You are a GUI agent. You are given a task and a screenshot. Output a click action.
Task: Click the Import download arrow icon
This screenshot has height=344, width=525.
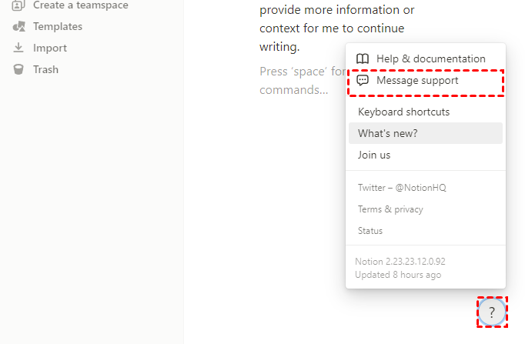tap(19, 48)
